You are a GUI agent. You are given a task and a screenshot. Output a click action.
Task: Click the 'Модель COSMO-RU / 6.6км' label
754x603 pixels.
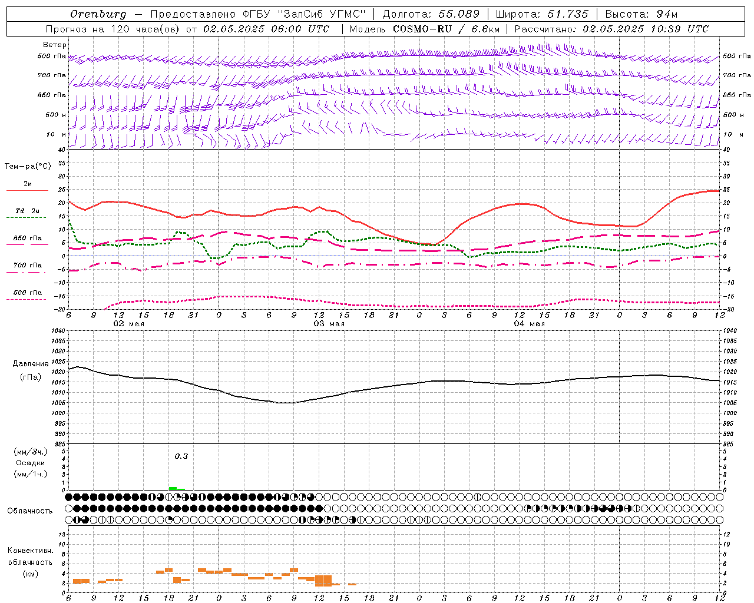424,29
